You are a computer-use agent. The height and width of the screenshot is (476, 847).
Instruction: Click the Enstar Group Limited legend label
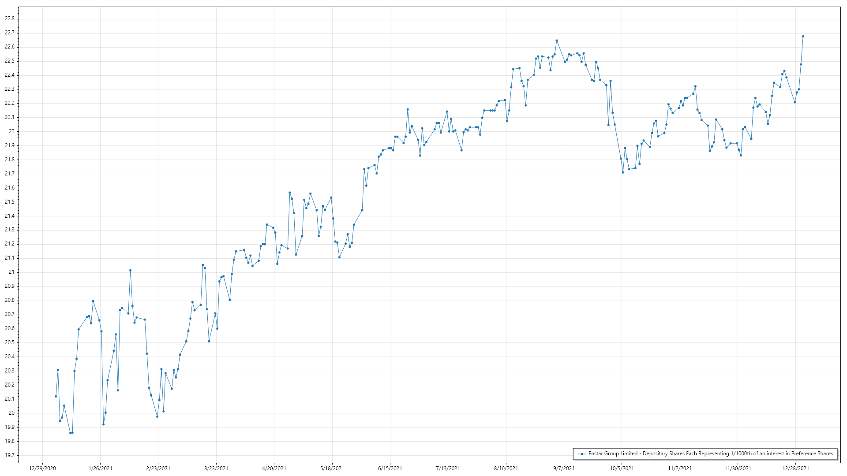click(x=710, y=454)
